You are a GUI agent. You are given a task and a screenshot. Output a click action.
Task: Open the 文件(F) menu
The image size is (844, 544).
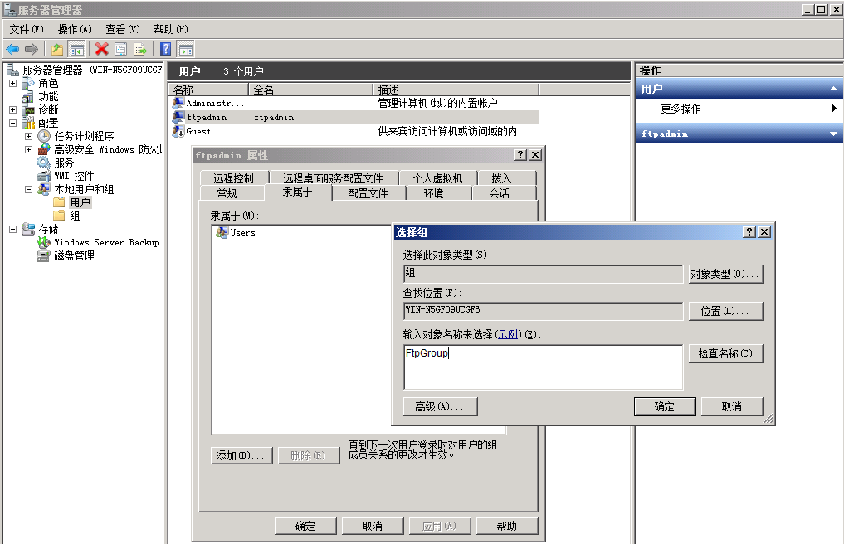coord(27,29)
